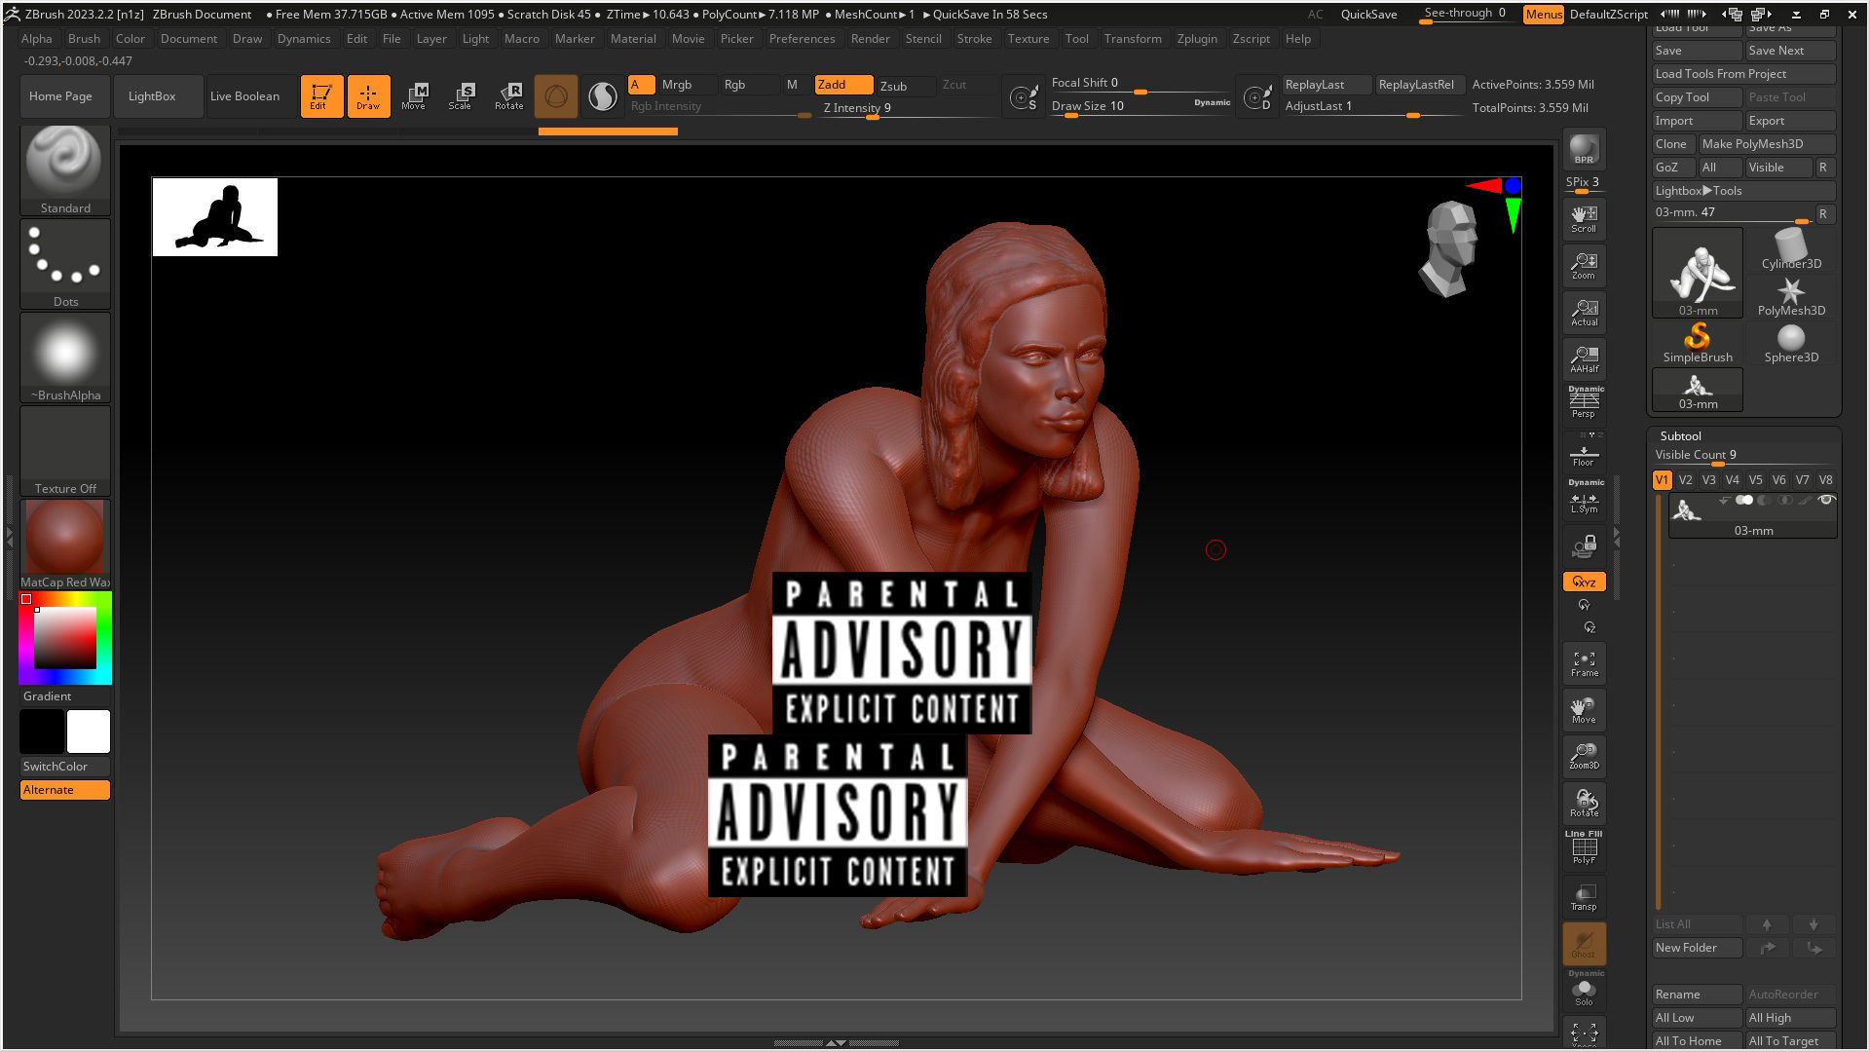Toggle Transp transparency mode

pos(1584,897)
